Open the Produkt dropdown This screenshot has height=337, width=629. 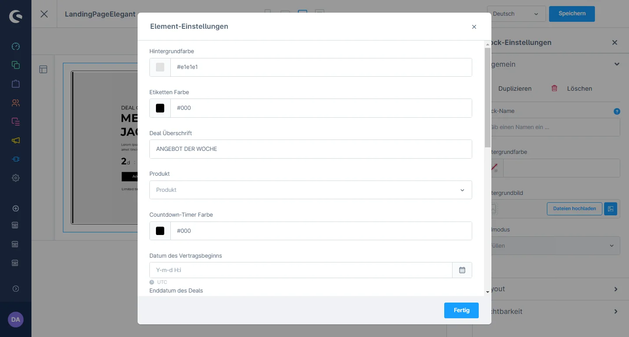tap(311, 190)
